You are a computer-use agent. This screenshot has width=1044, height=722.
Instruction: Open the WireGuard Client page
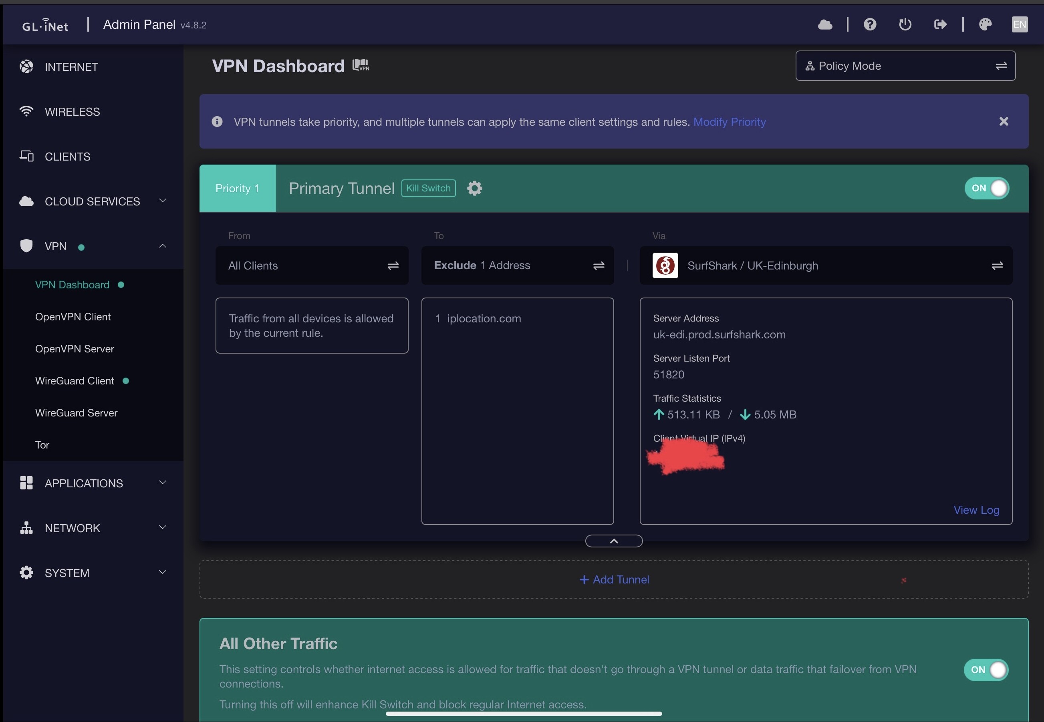(75, 381)
